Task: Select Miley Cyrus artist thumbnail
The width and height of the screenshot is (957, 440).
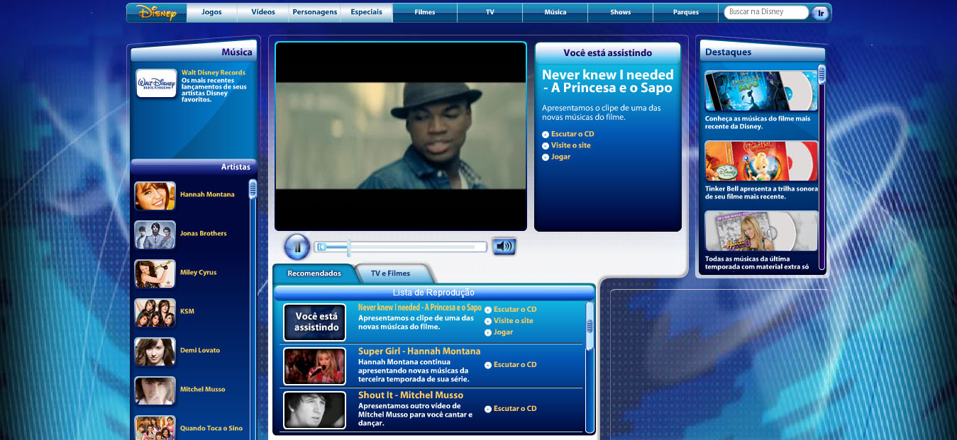Action: coord(155,273)
